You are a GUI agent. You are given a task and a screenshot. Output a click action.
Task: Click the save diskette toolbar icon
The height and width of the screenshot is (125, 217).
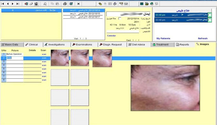[36, 4]
